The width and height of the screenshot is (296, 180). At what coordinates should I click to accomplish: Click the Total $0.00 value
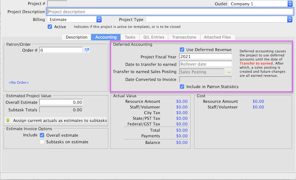point(182,130)
